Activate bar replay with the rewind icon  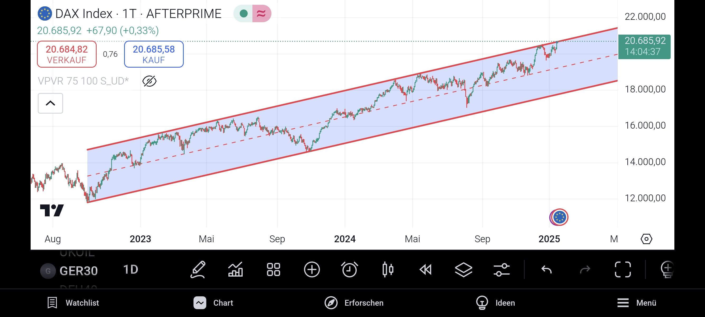point(426,270)
